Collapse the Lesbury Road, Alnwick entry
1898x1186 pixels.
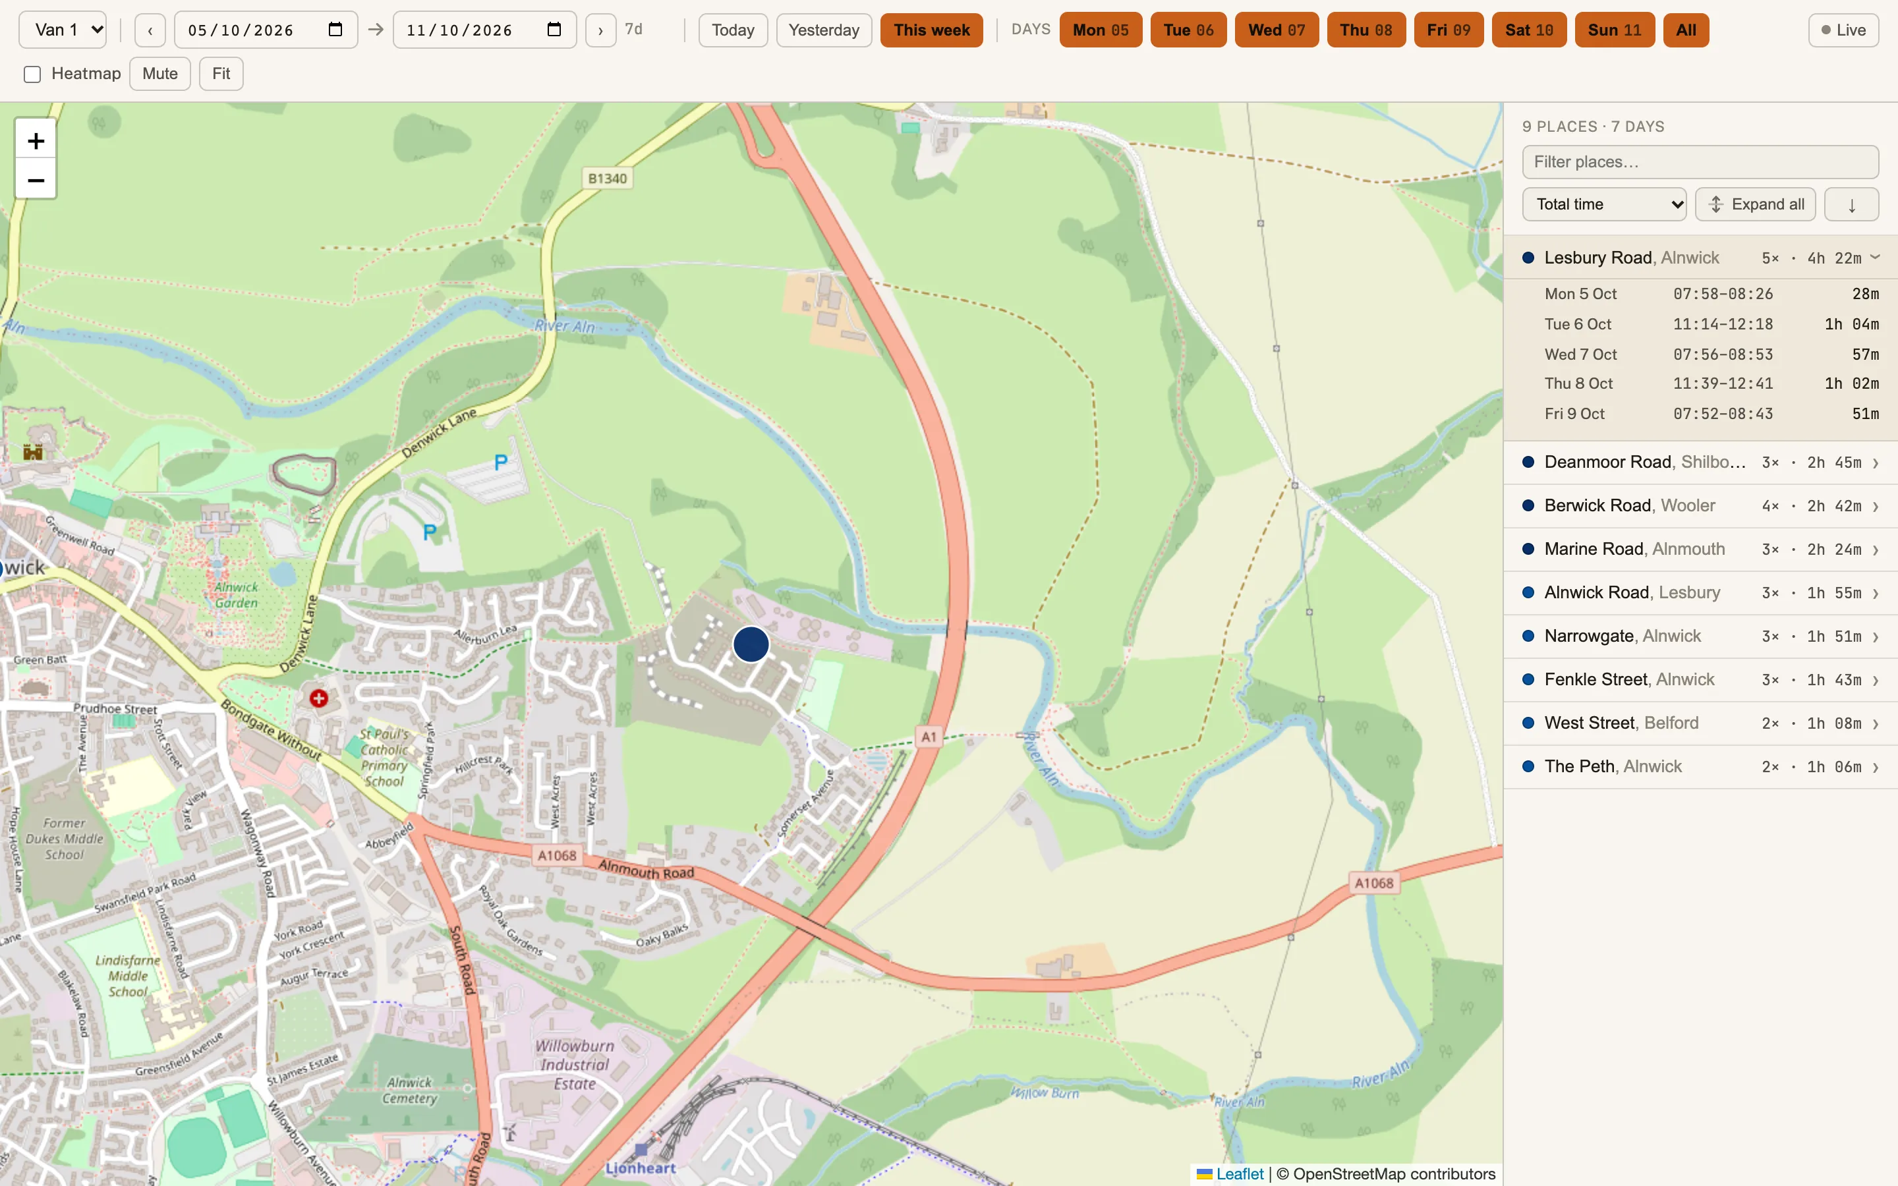click(x=1700, y=258)
